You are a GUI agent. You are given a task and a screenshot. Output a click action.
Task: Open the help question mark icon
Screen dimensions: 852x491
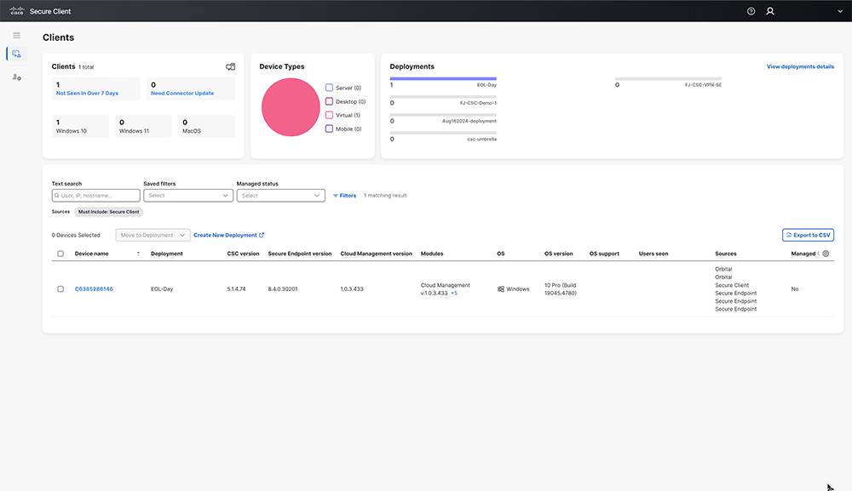coord(751,11)
